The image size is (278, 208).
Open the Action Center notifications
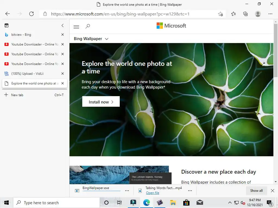point(270,203)
